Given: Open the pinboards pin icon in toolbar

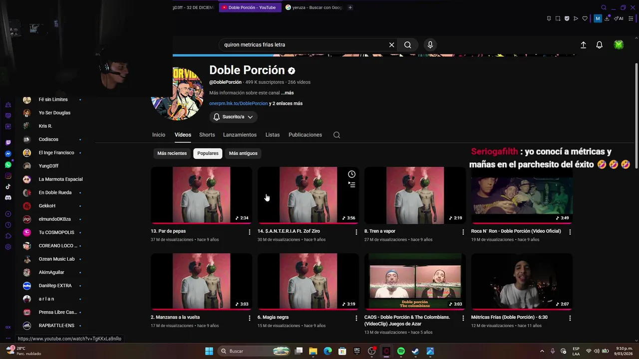Looking at the screenshot, I should point(549,18).
